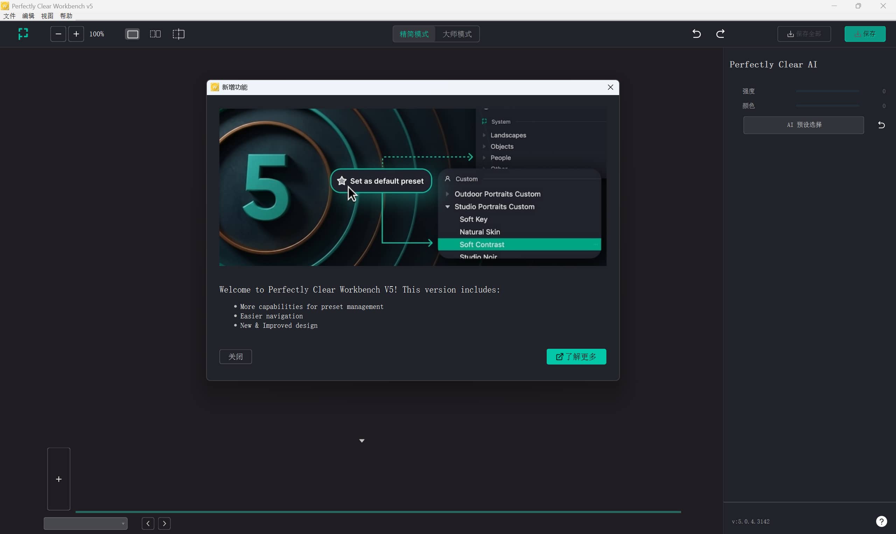This screenshot has height=534, width=896.
Task: Click the 了解更多 learn more button
Action: click(x=576, y=356)
